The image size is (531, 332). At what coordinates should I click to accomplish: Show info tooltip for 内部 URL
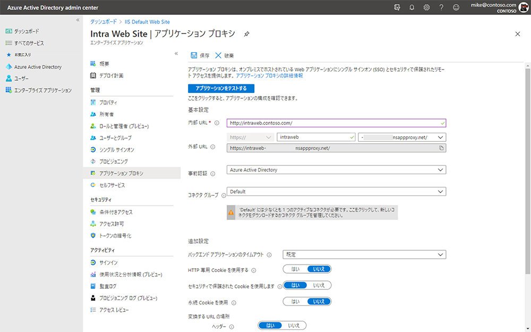[x=217, y=123]
